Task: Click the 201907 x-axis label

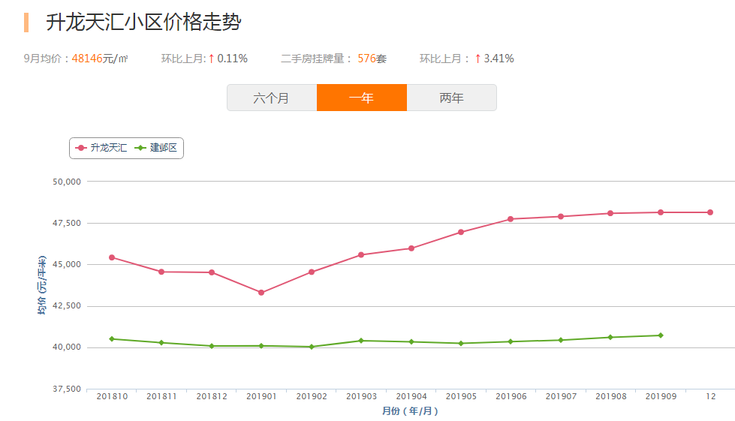Action: (x=561, y=397)
